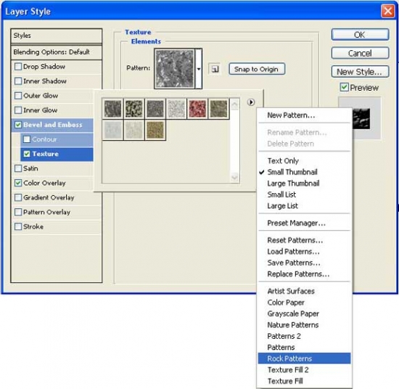Image resolution: width=399 pixels, height=389 pixels.
Task: Enable the Drop Shadow checkbox
Action: (18, 67)
